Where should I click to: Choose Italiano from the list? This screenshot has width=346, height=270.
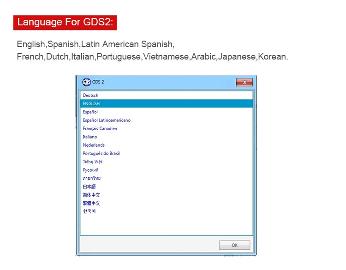coord(167,137)
